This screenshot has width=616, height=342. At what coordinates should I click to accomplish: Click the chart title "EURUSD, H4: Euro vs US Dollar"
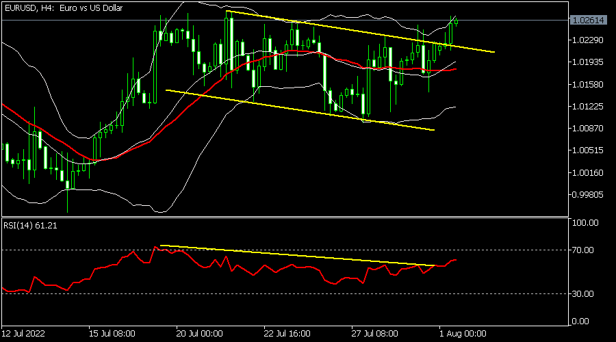pyautogui.click(x=64, y=8)
